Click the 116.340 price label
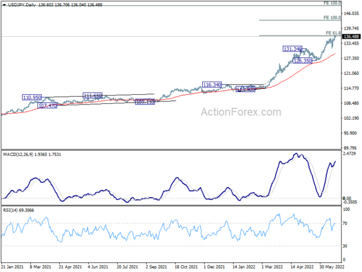The height and width of the screenshot is (272, 362). click(x=212, y=85)
